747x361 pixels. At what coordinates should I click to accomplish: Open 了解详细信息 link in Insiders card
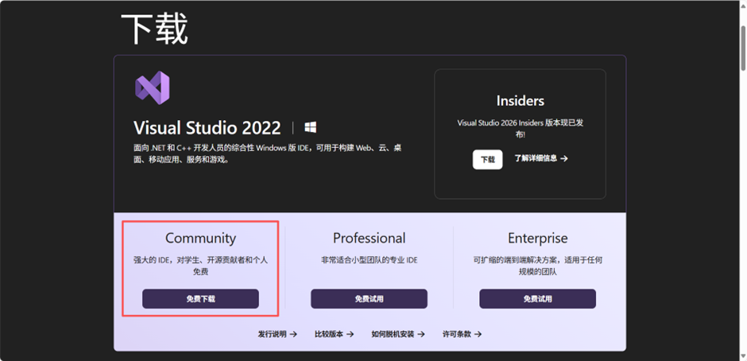pyautogui.click(x=540, y=158)
